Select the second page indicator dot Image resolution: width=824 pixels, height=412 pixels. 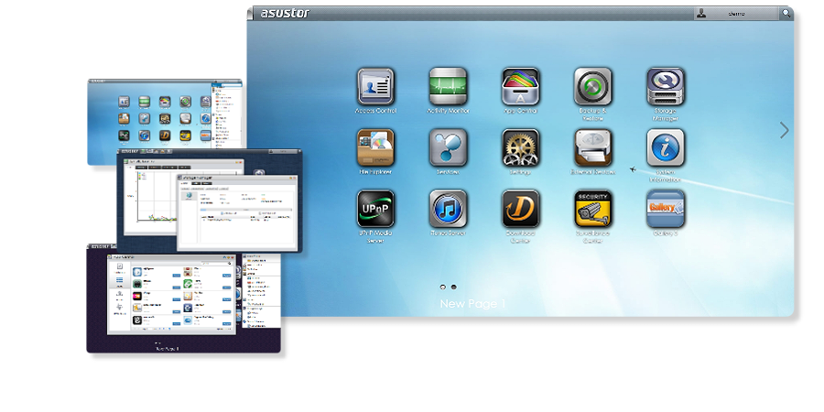tap(453, 287)
